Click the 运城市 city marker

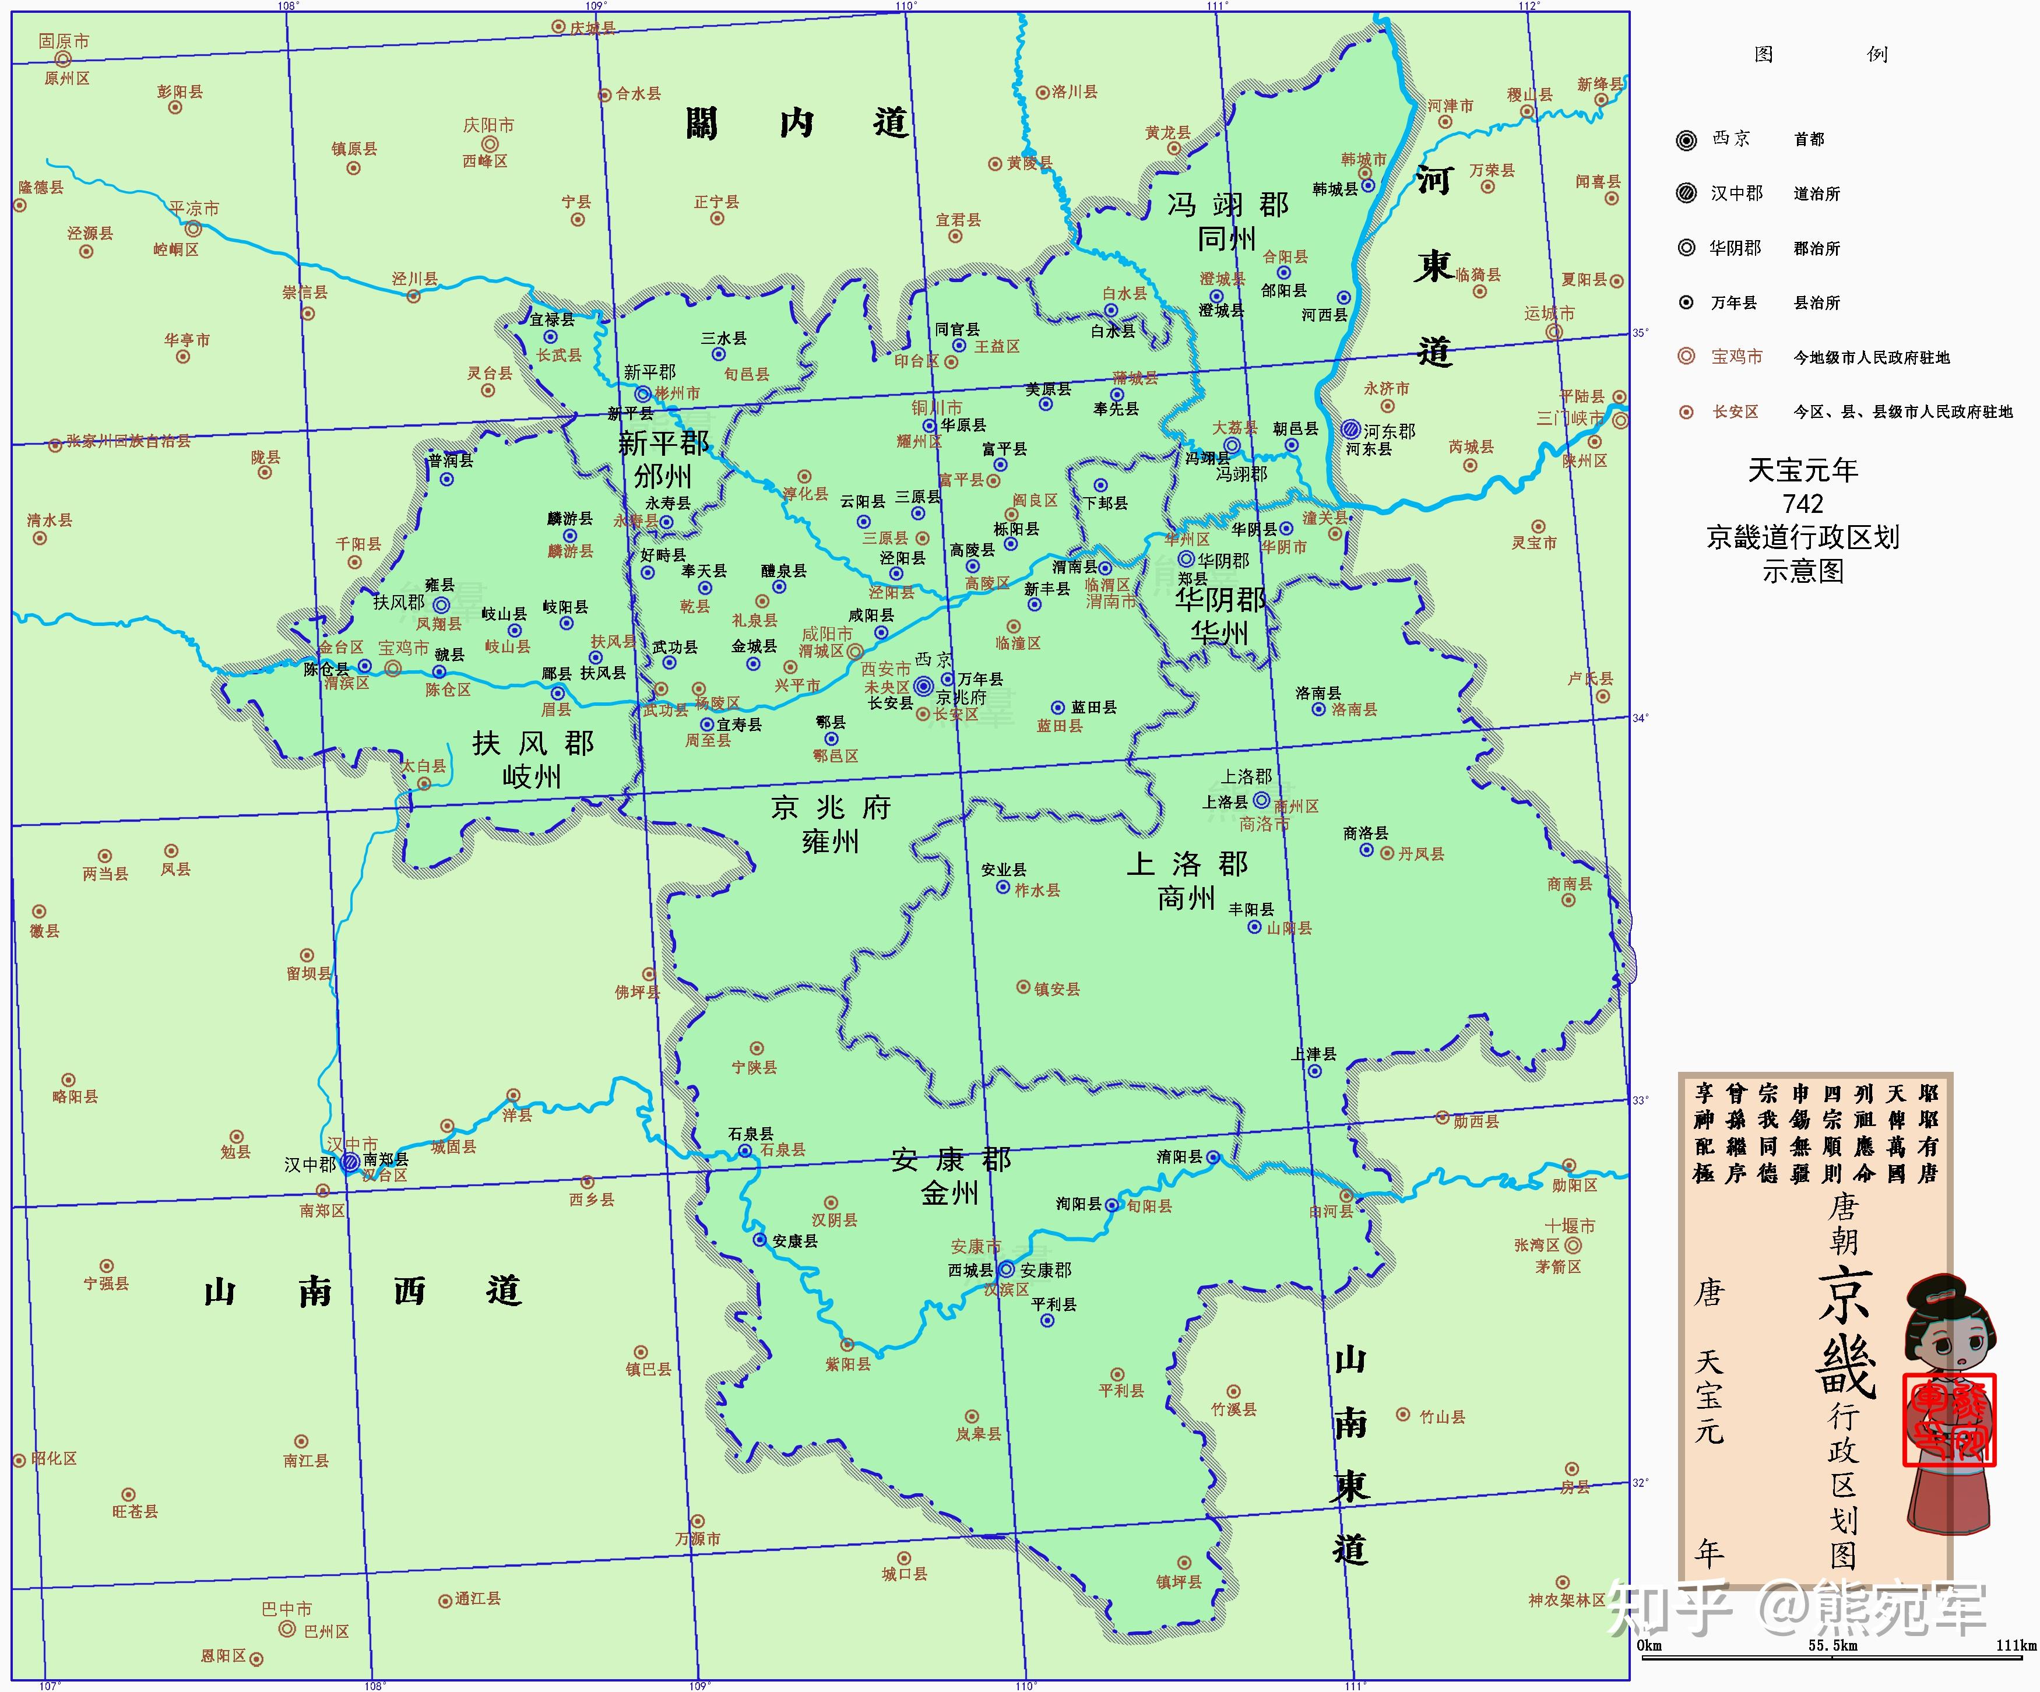(x=1554, y=332)
